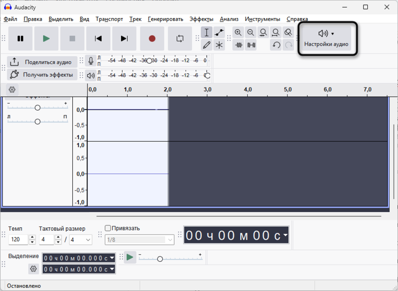Click the Получить эффекты button
398x291 pixels.
pos(42,75)
